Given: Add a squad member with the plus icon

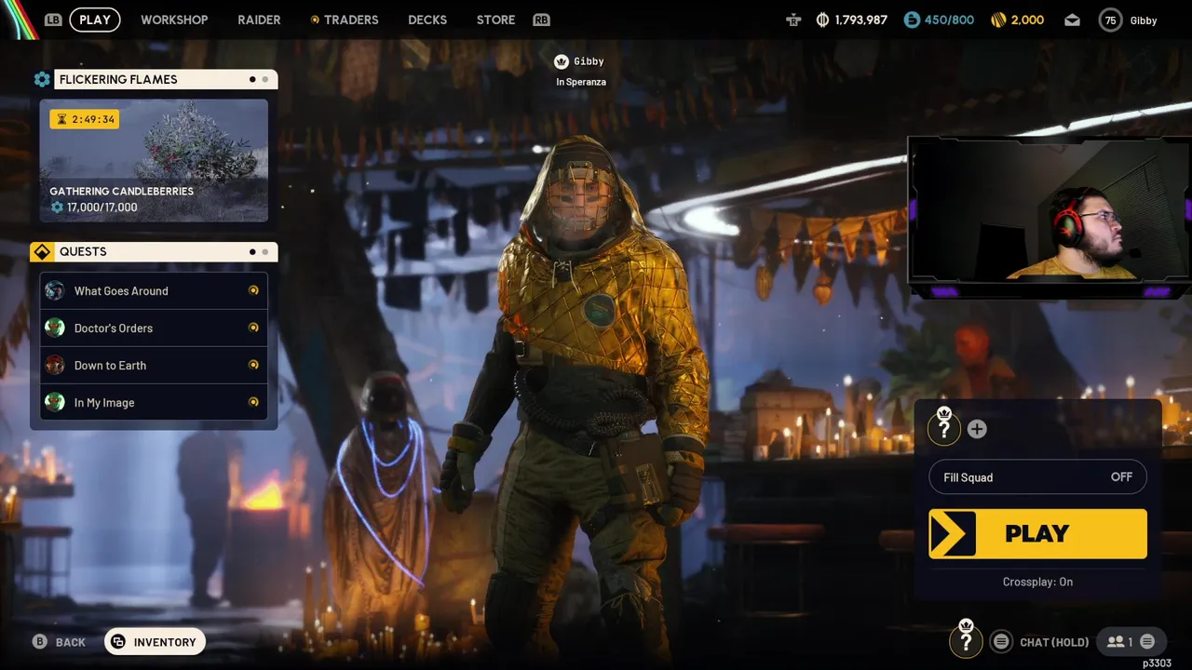Looking at the screenshot, I should 977,429.
